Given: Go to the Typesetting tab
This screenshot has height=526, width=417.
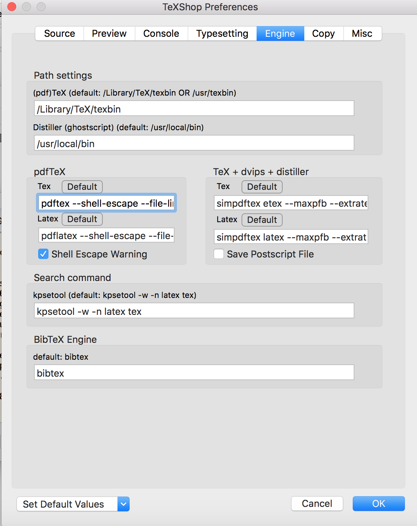Looking at the screenshot, I should [x=222, y=33].
